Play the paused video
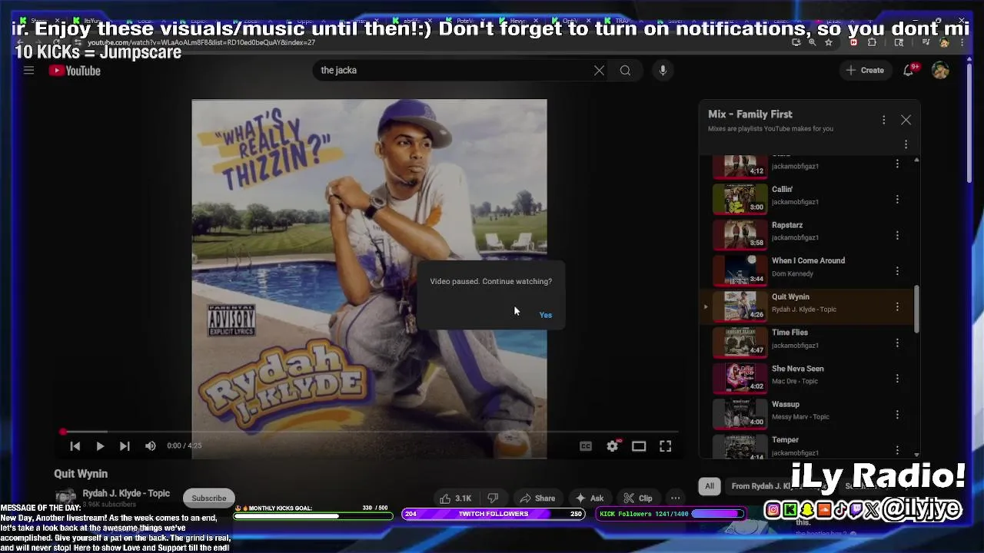 click(100, 445)
